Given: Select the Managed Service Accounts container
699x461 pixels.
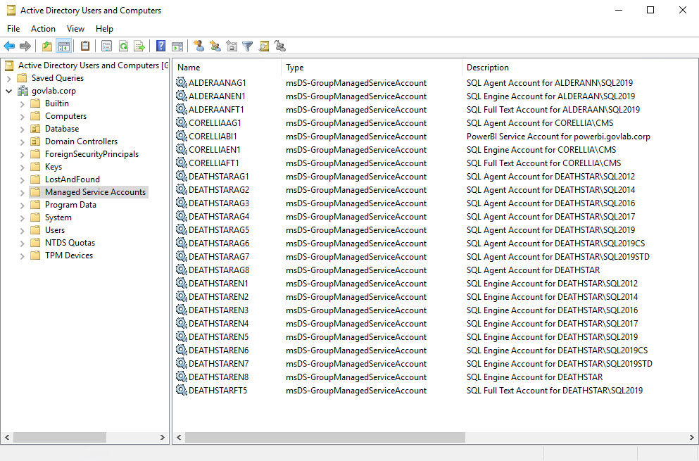Looking at the screenshot, I should coord(96,191).
